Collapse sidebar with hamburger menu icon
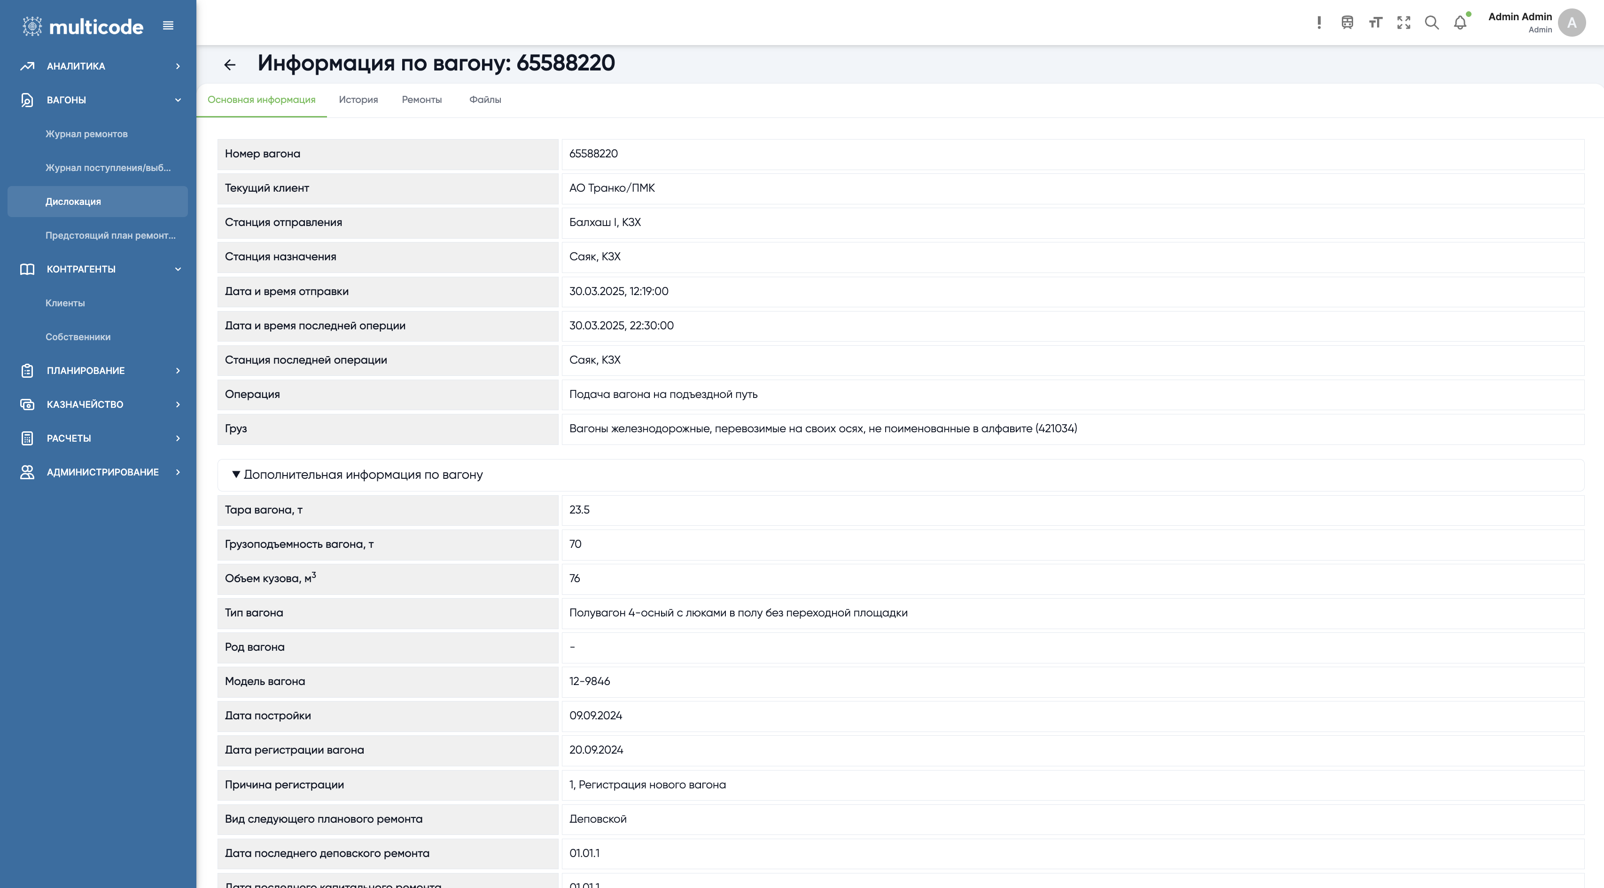 pyautogui.click(x=168, y=25)
